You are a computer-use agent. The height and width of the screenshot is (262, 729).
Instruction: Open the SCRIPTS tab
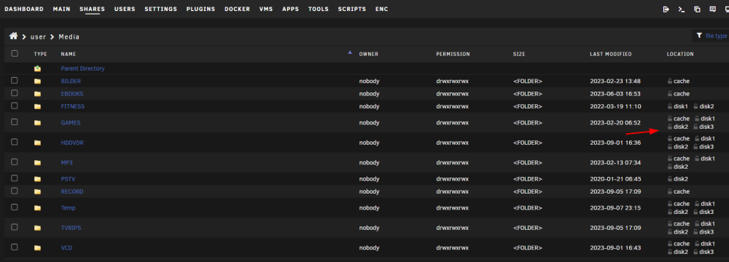(352, 9)
